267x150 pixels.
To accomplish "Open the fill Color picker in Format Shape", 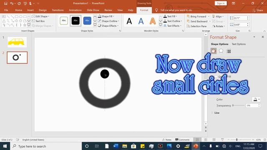I will (x=256, y=99).
